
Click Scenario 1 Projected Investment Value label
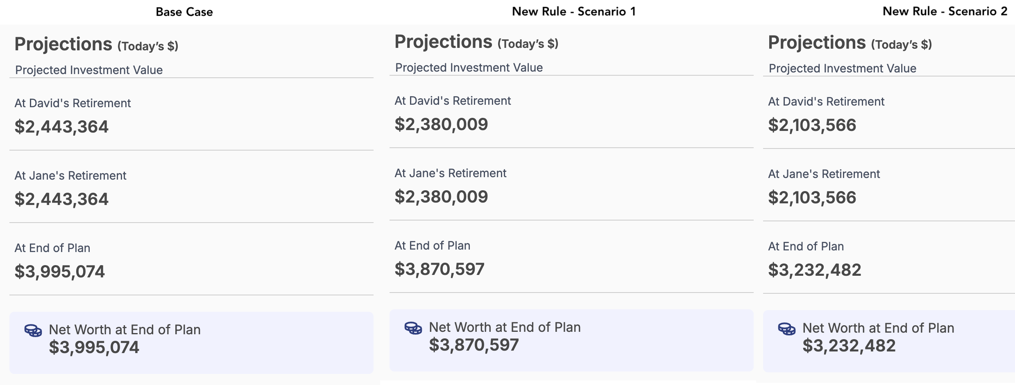[x=469, y=68]
